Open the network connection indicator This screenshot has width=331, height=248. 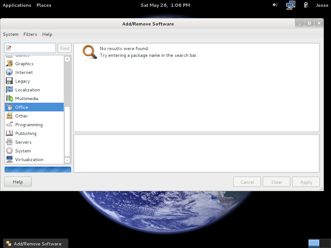point(291,5)
